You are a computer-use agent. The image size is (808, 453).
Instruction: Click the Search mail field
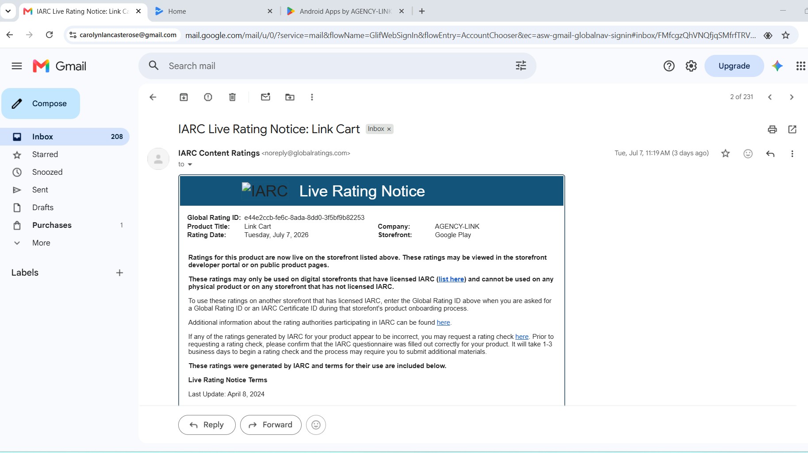click(x=337, y=66)
